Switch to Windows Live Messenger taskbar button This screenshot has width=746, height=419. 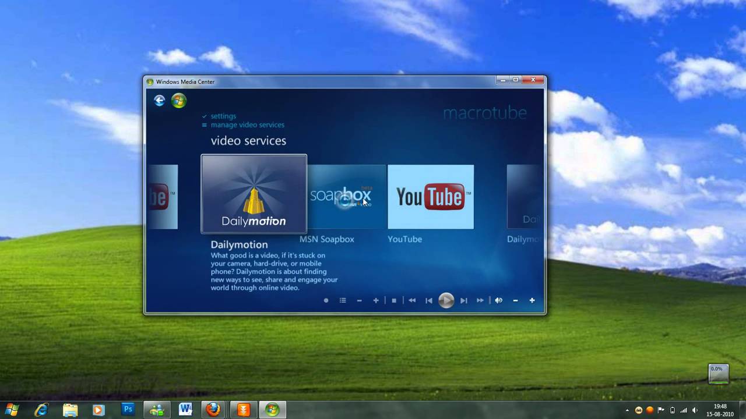[157, 410]
